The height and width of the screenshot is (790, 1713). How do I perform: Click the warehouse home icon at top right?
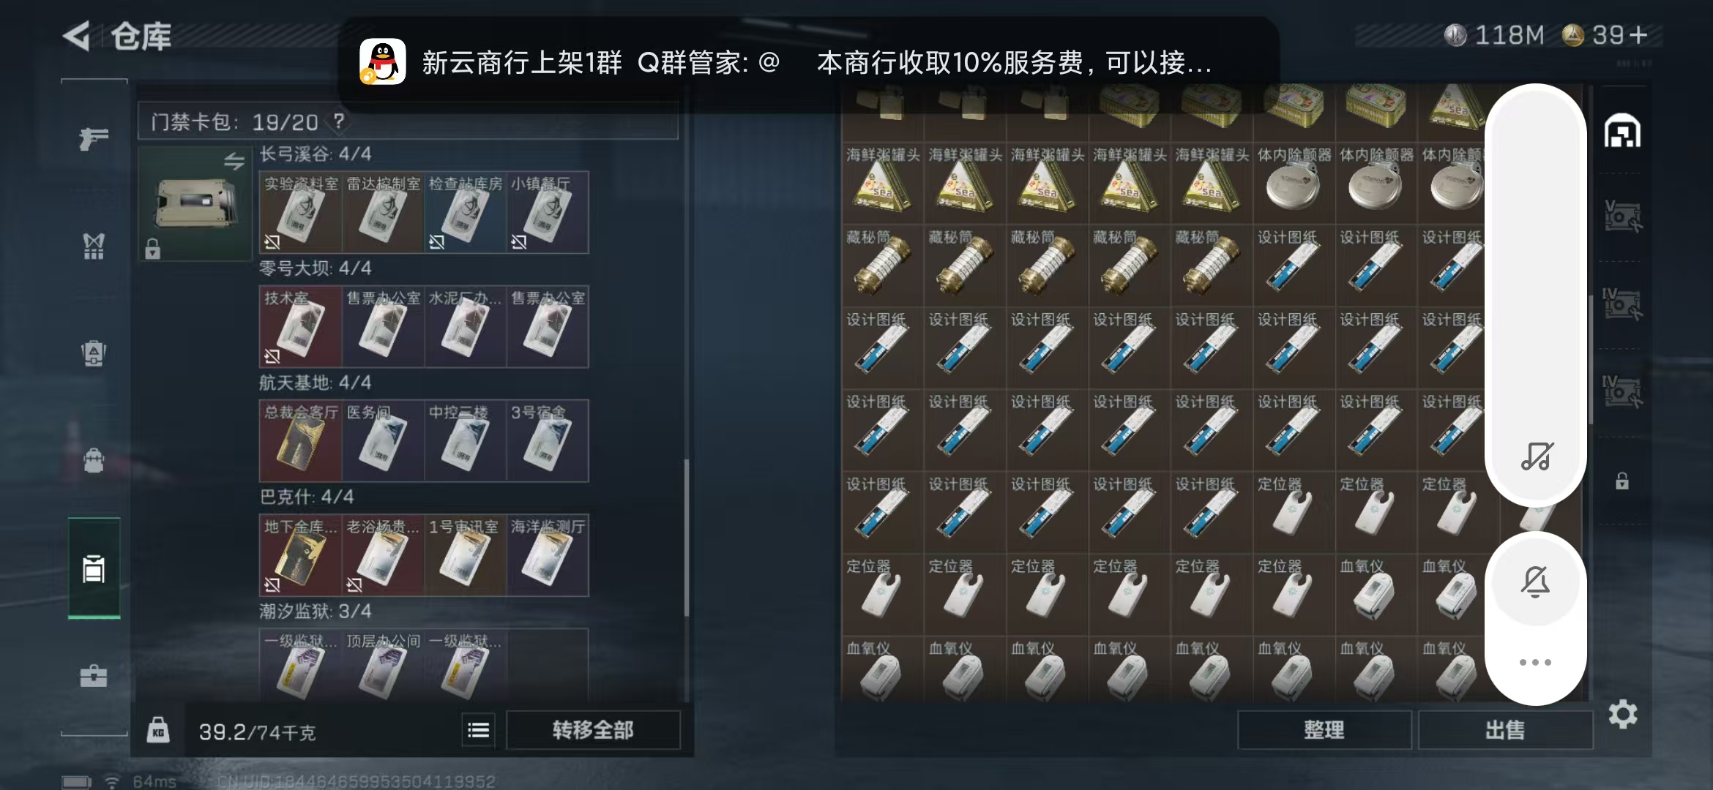click(1622, 132)
